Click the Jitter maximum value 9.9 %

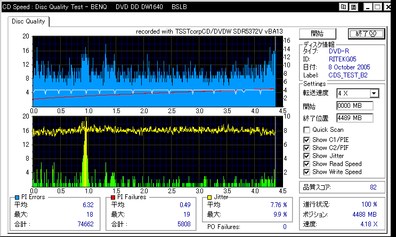tap(280, 215)
